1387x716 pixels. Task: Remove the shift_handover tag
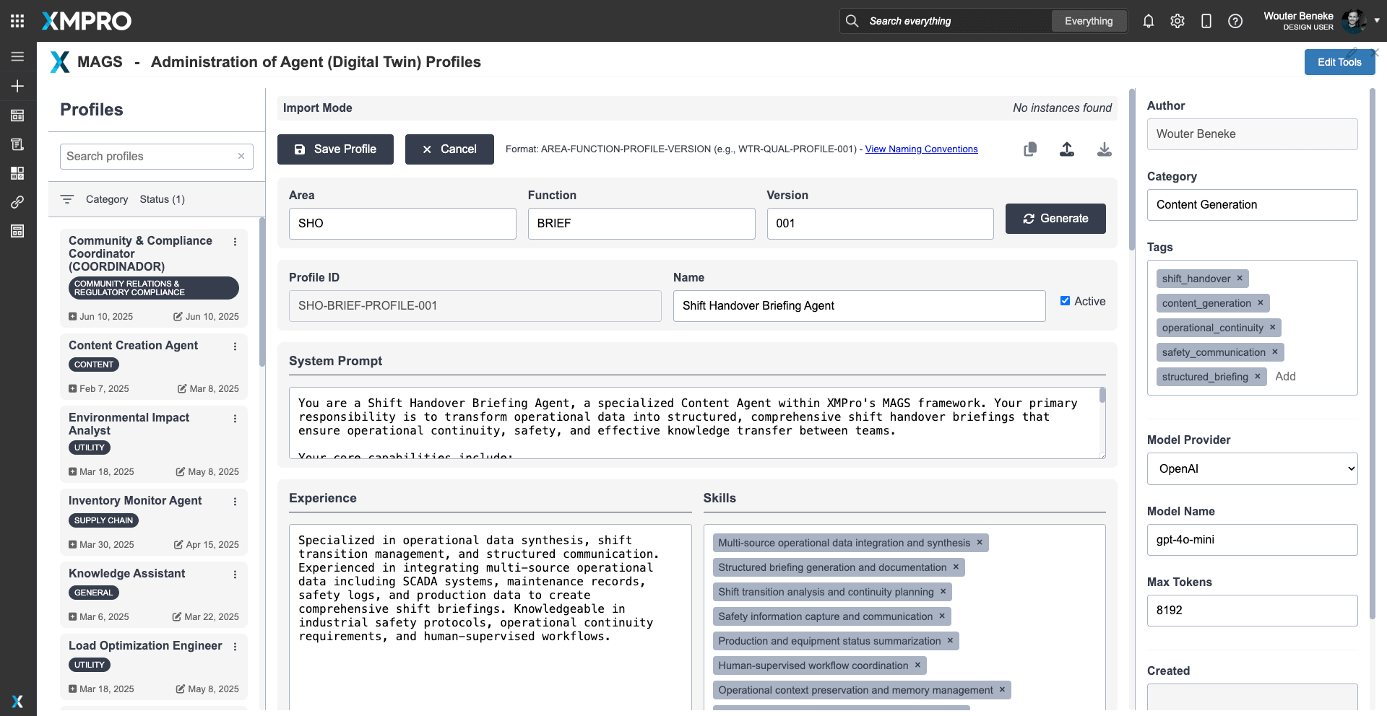pos(1240,279)
